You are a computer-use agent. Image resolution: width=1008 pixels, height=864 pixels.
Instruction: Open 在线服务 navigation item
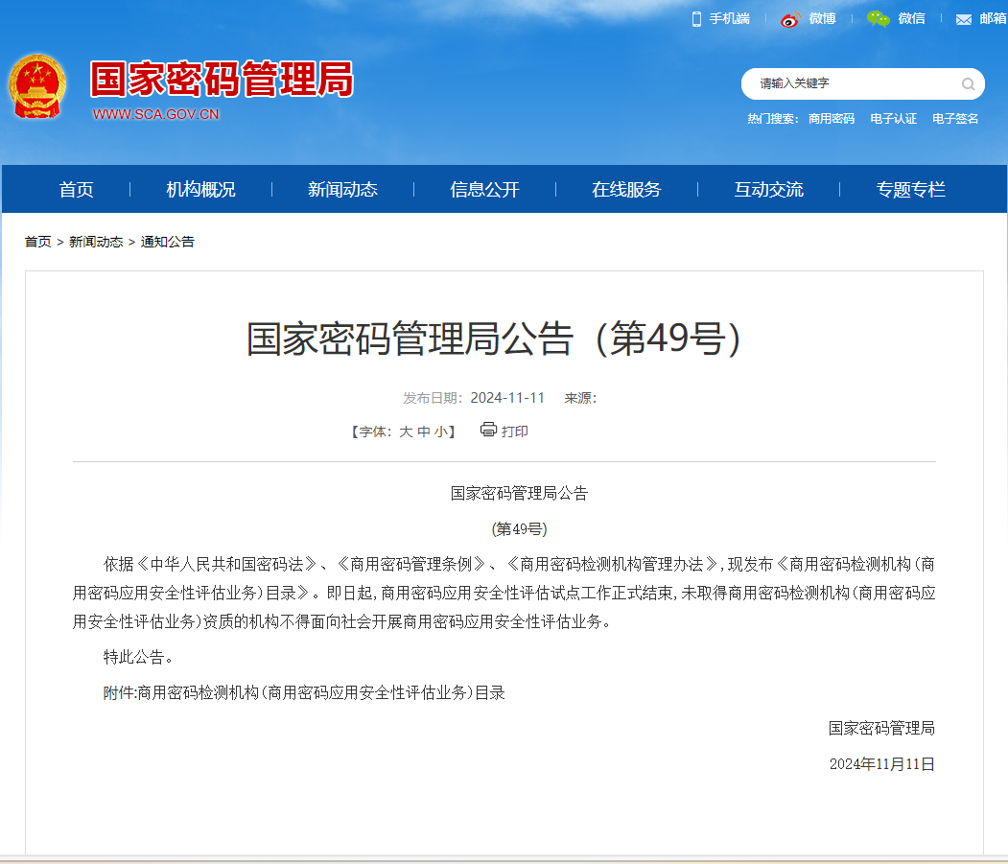[x=626, y=190]
